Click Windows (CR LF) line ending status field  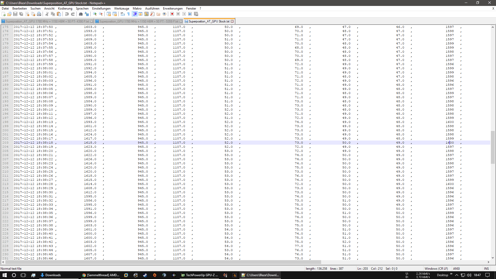point(436,269)
